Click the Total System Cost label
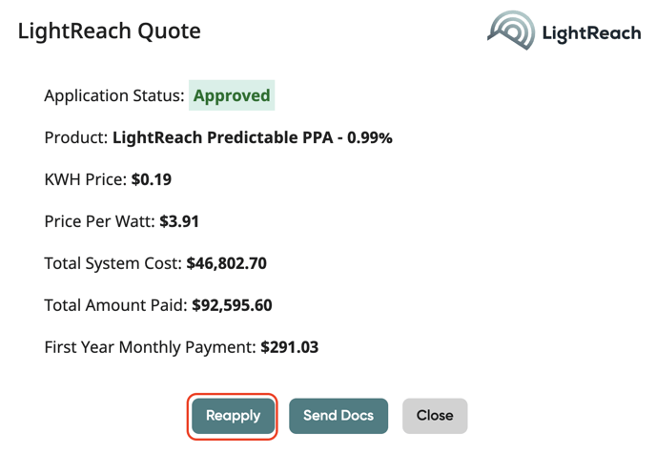Viewport: 656px width, 454px height. click(x=113, y=263)
